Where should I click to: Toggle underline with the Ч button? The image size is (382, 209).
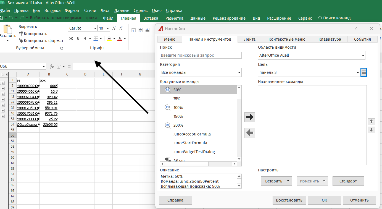(85, 38)
